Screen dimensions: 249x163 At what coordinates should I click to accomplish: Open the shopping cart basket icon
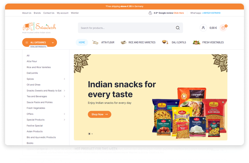click(223, 28)
